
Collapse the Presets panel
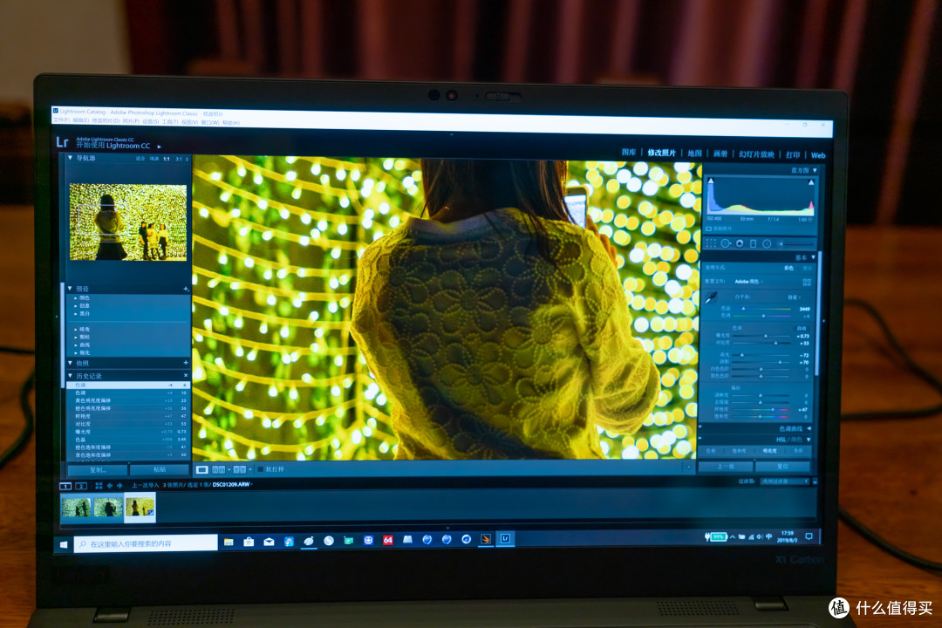(x=71, y=289)
